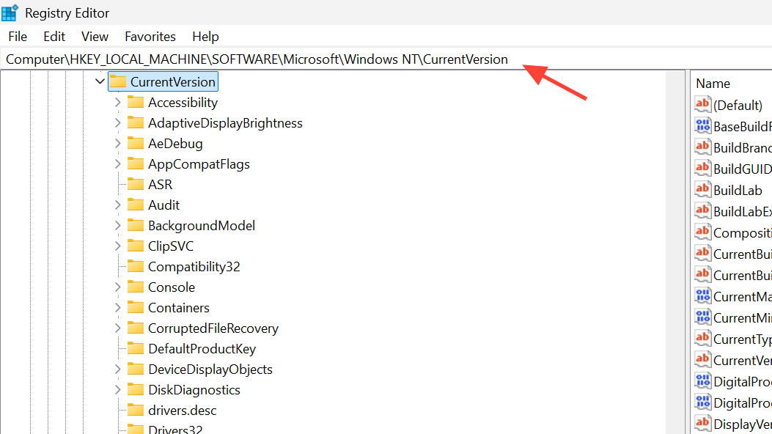Select the DefaultProductKey tree item
Image resolution: width=772 pixels, height=434 pixels.
pyautogui.click(x=202, y=349)
